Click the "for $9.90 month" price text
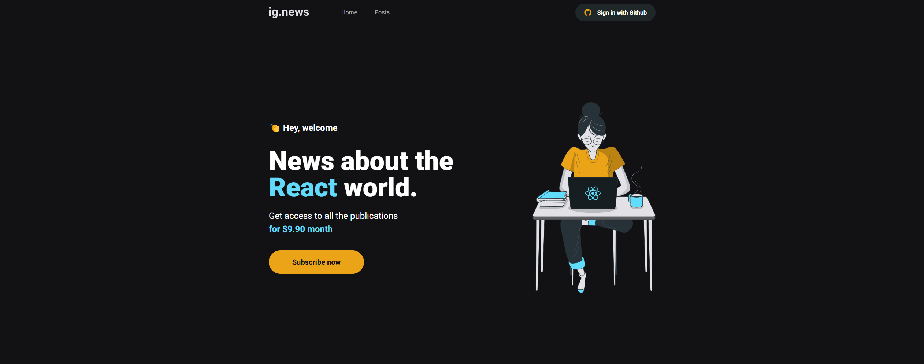 [301, 229]
